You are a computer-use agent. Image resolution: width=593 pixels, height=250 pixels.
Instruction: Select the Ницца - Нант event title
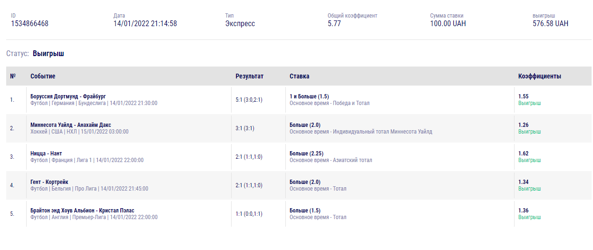tap(46, 154)
